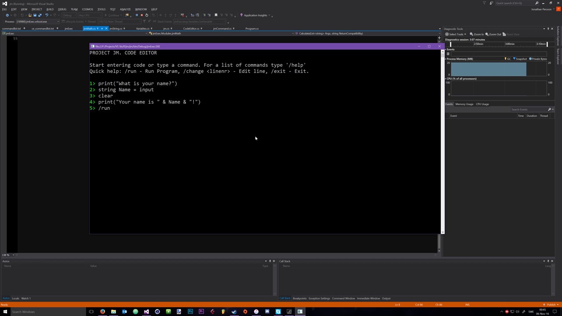
Task: Toggle the Private Bytes legend item
Action: [x=538, y=59]
